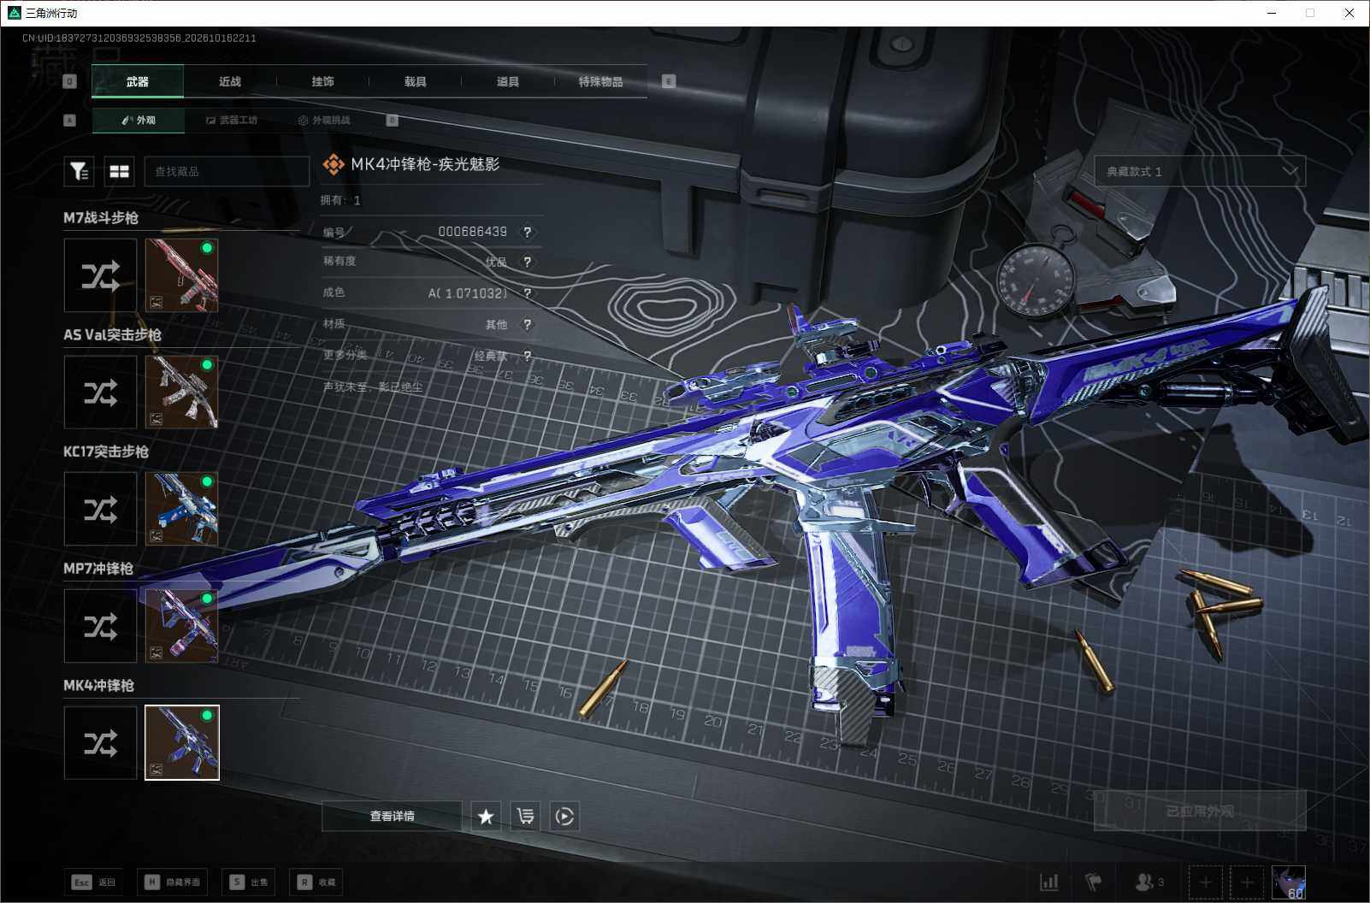This screenshot has height=903, width=1370.
Task: Expand the 典藏款式 1 dropdown
Action: point(1200,171)
